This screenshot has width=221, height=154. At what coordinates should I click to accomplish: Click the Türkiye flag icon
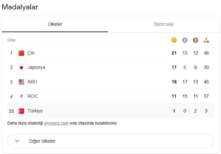click(x=21, y=111)
